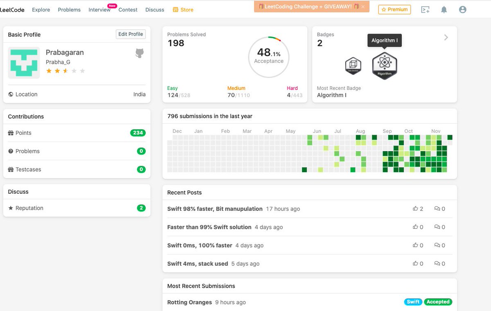Click thumbs-up on Bit manupulation post
Viewport: 491px width, 311px height.
[x=415, y=208]
